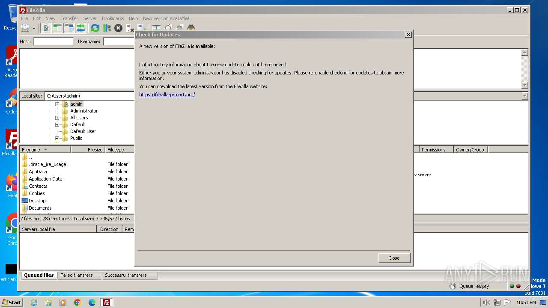
Task: Open the filezilla-project.org link
Action: pyautogui.click(x=167, y=95)
